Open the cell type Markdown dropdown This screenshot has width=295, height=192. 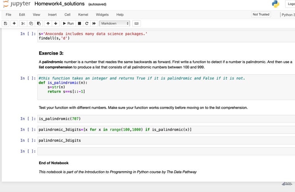pos(114,23)
